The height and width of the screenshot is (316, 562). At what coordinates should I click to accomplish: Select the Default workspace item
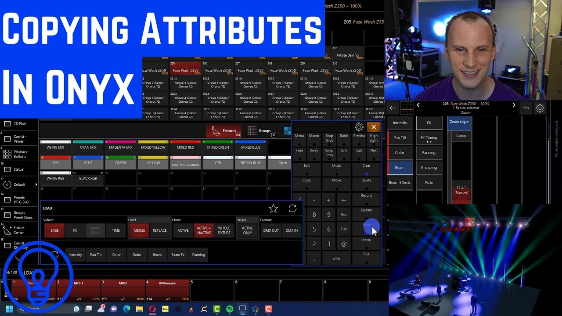18,184
